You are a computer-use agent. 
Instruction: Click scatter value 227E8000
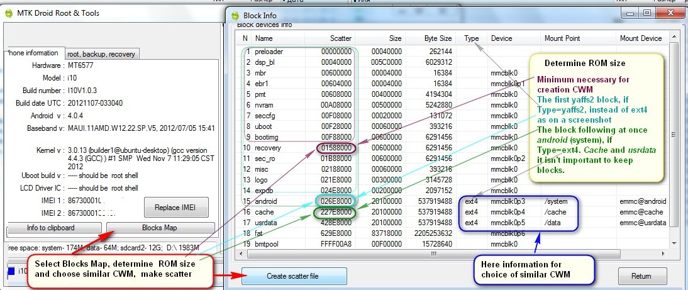tap(336, 212)
